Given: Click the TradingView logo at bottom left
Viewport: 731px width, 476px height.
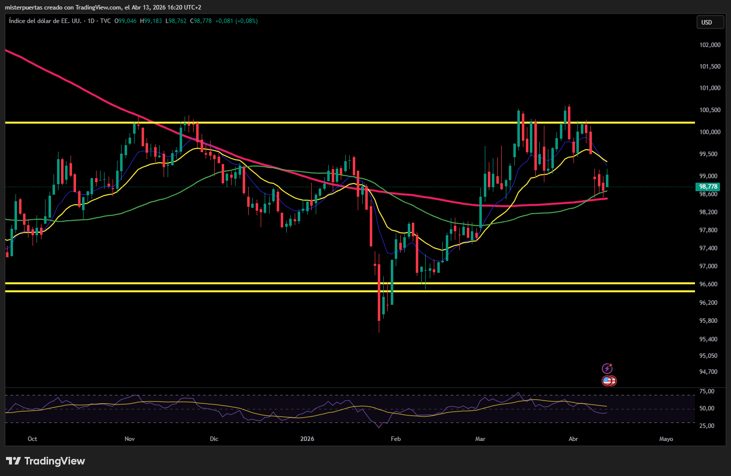Looking at the screenshot, I should [46, 461].
